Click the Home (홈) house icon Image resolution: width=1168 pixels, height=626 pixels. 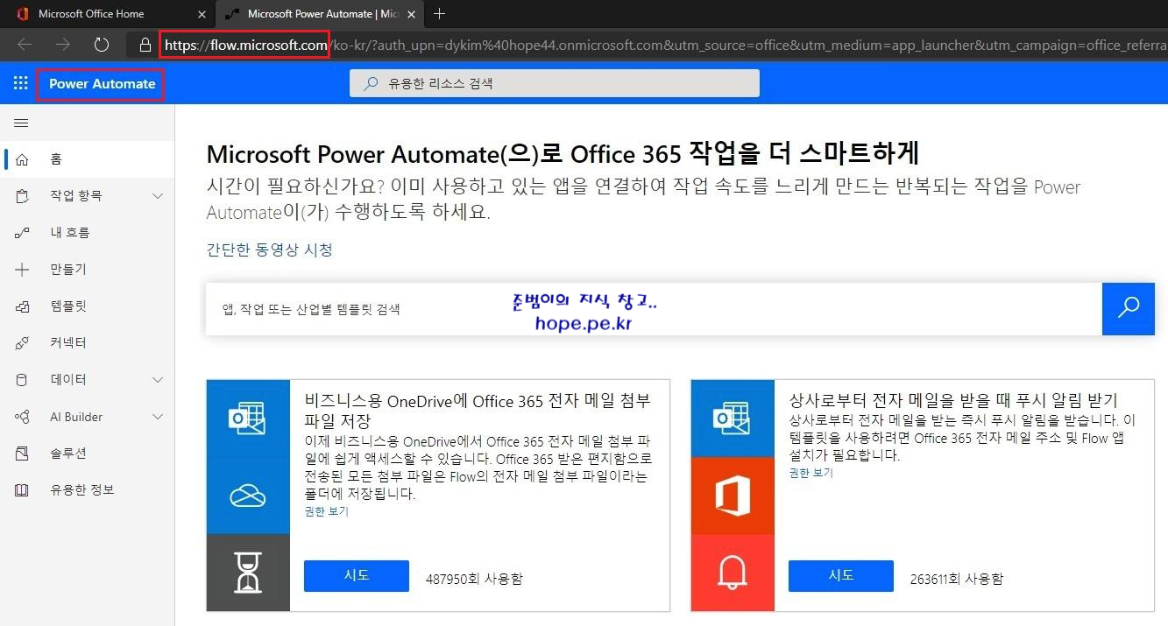(23, 159)
